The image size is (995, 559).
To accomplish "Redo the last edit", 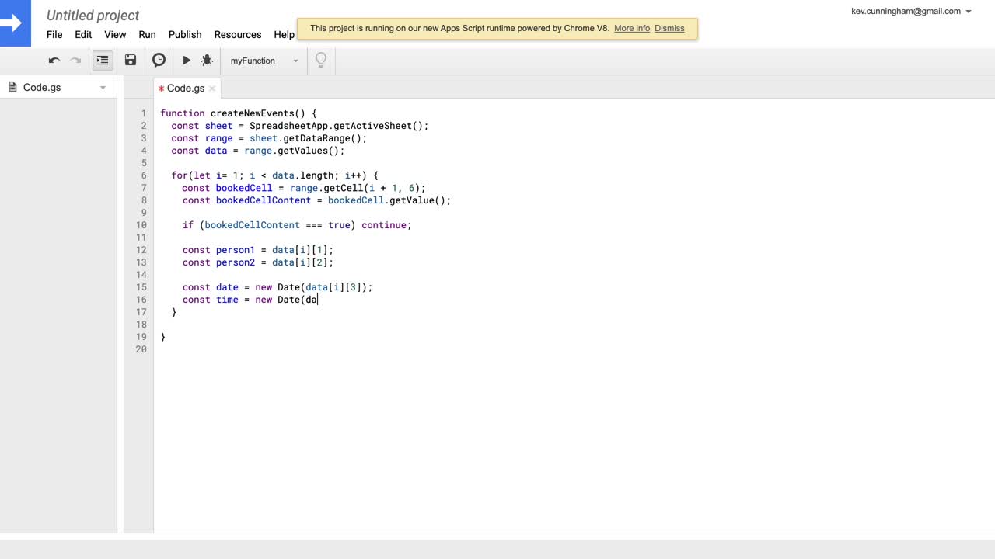I will (75, 61).
